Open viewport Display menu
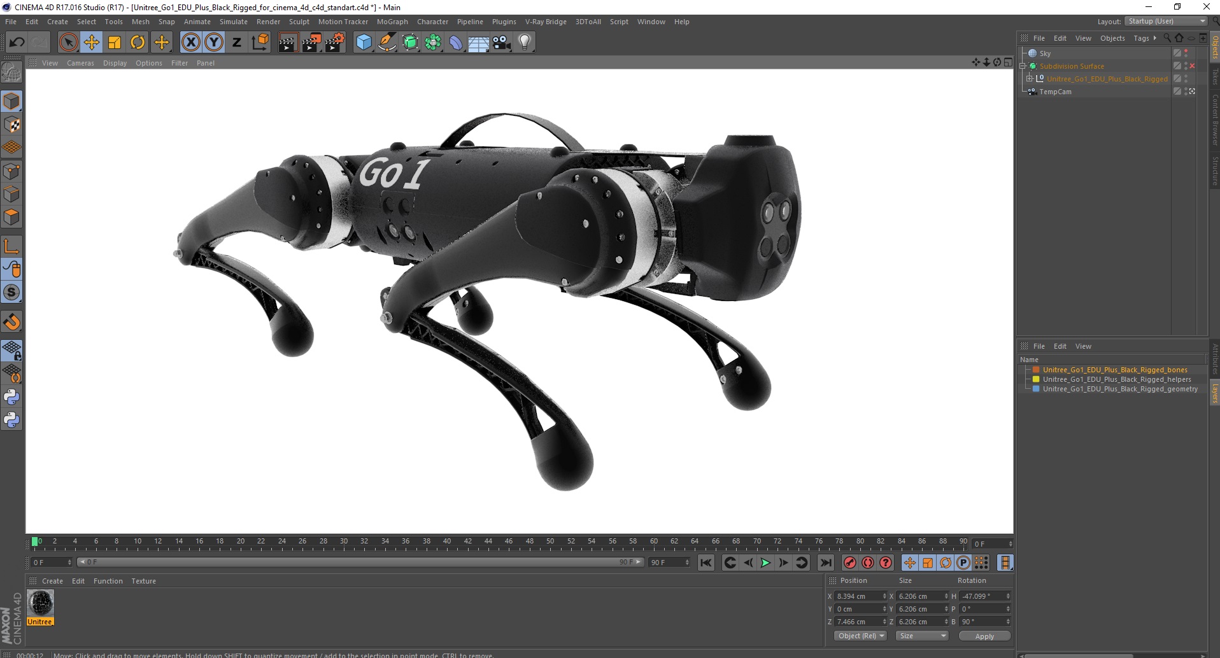The image size is (1220, 658). click(x=115, y=63)
